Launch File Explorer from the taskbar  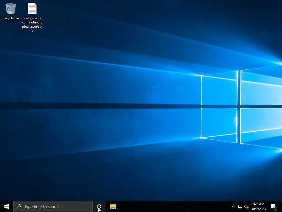point(113,206)
